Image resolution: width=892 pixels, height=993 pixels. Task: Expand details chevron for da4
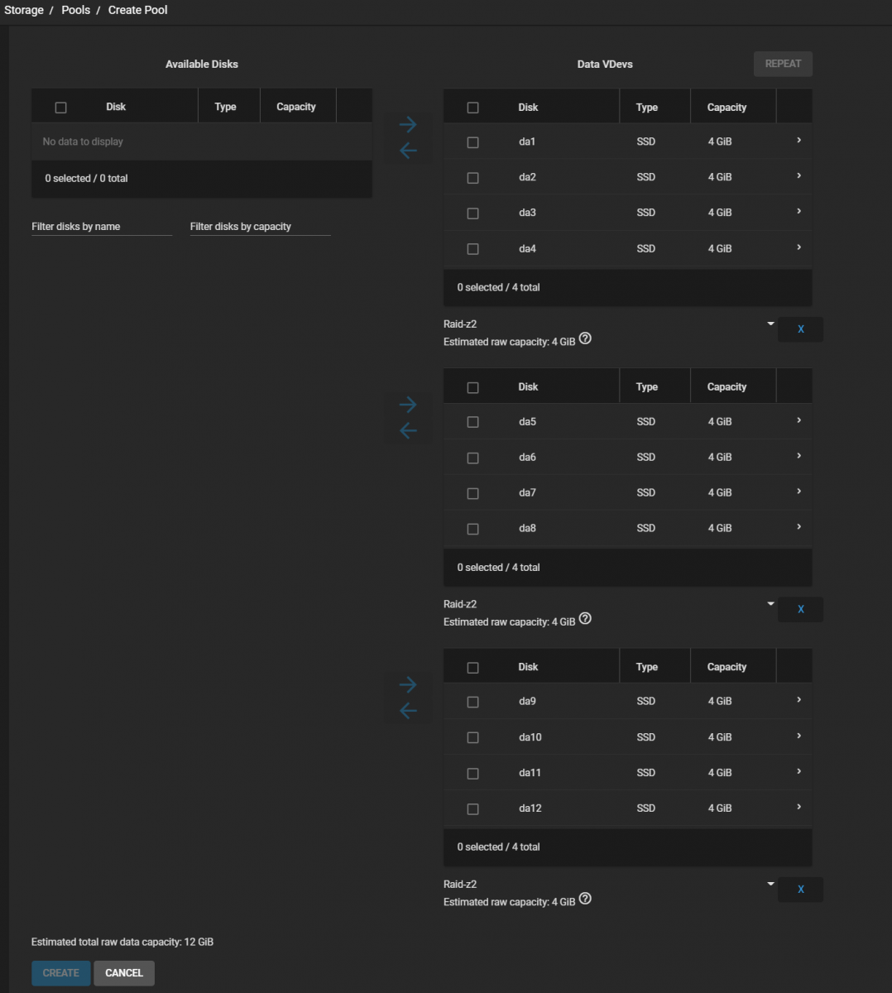798,247
